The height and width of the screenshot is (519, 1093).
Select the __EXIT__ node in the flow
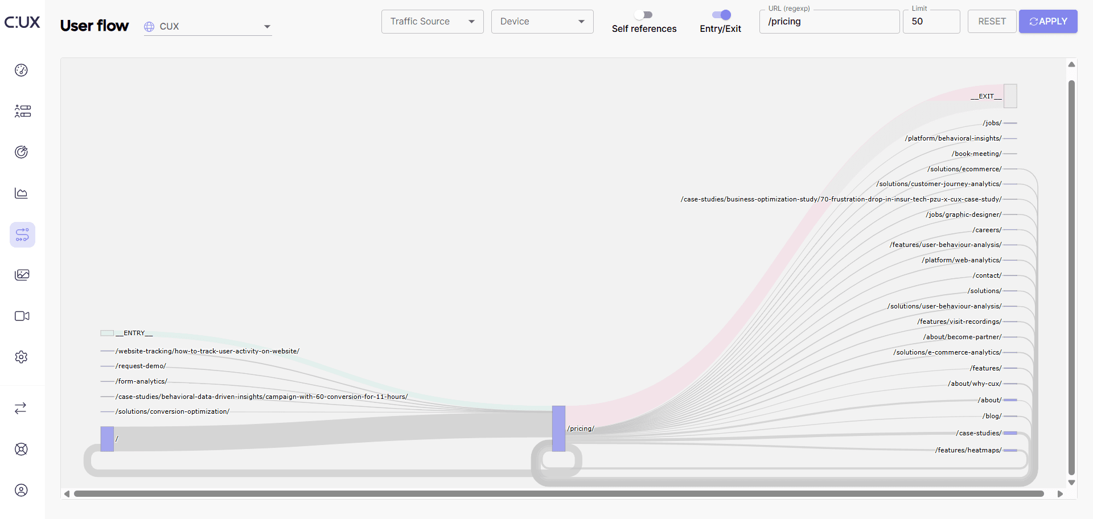point(1010,96)
